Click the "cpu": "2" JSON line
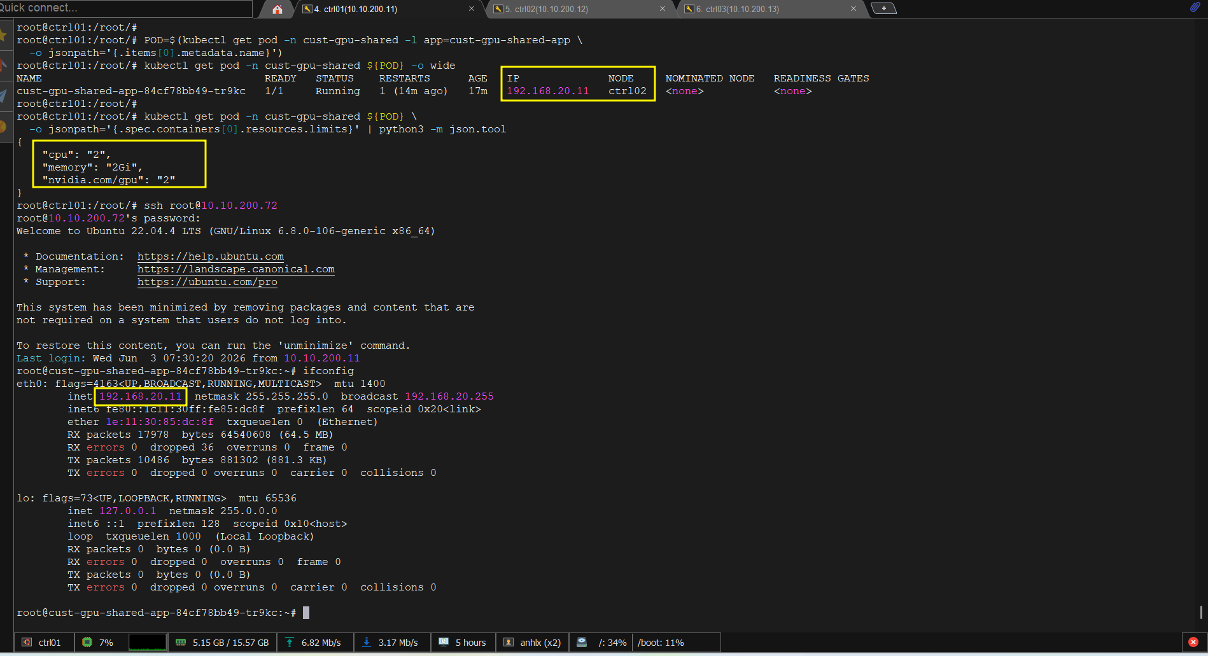The image size is (1208, 656). (77, 155)
